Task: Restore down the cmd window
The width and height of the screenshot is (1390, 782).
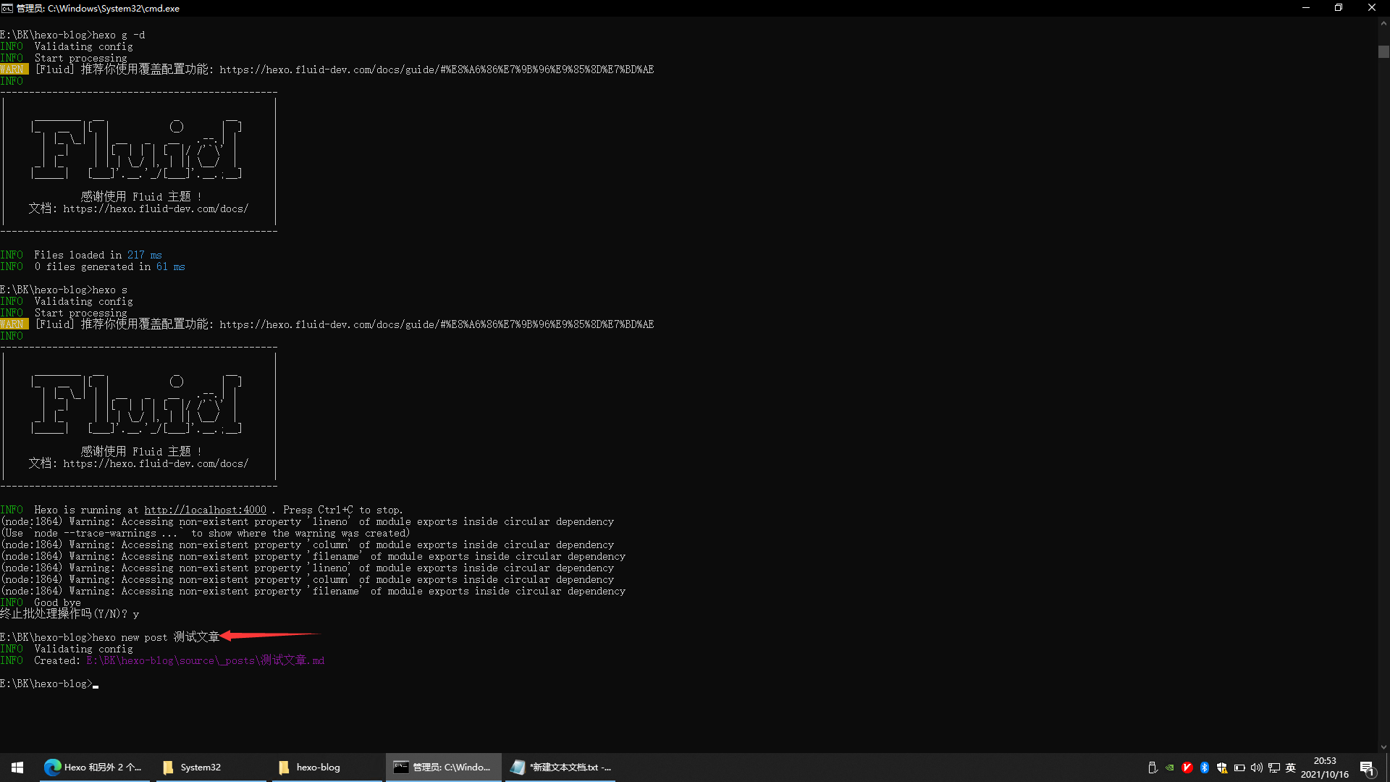Action: tap(1339, 8)
